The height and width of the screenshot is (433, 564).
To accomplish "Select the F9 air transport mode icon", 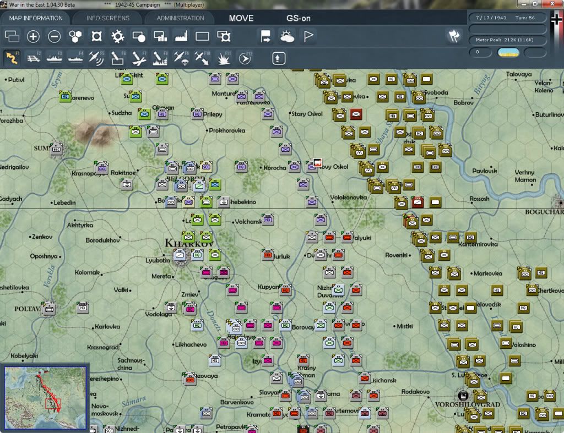I will (181, 58).
